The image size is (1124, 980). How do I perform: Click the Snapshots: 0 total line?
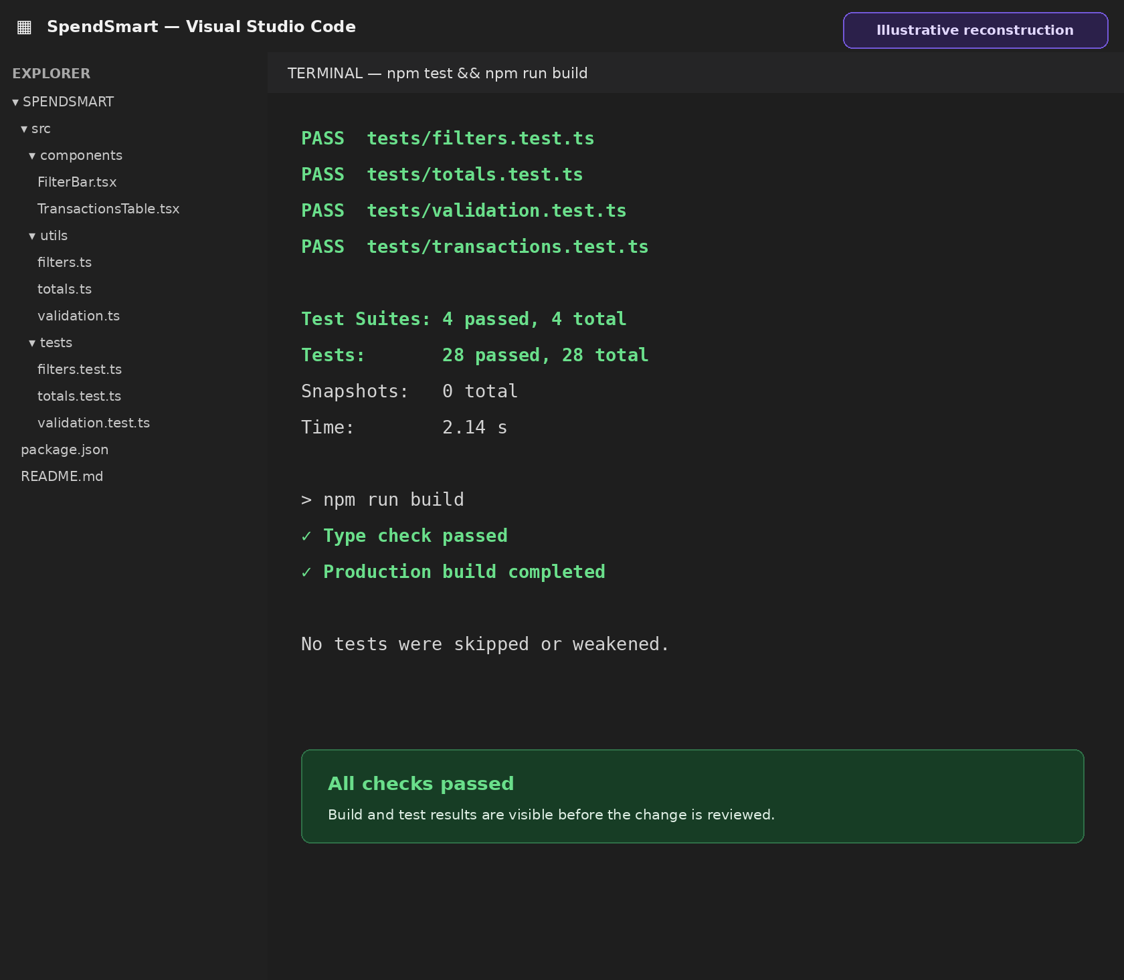[409, 391]
